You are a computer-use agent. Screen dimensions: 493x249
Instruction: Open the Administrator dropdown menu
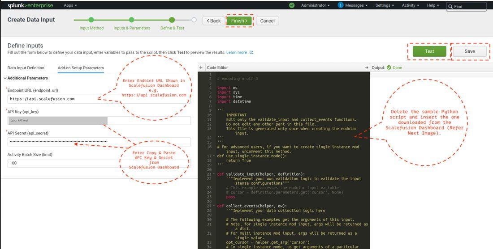click(x=316, y=5)
